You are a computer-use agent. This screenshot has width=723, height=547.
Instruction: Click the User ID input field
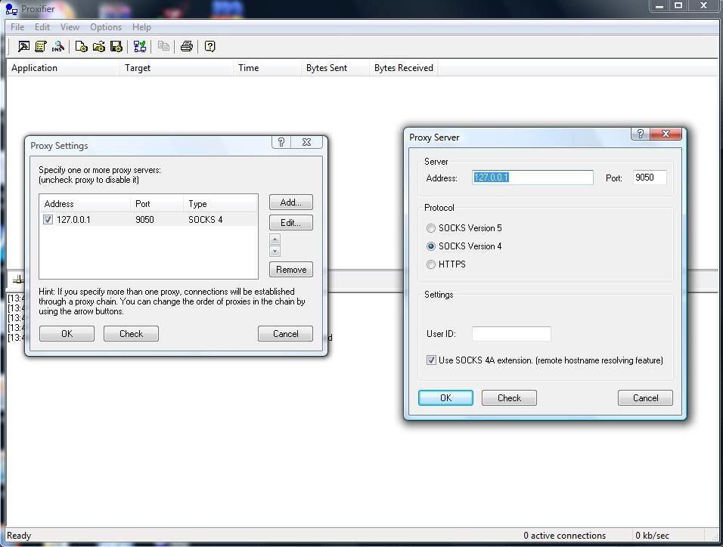[511, 334]
